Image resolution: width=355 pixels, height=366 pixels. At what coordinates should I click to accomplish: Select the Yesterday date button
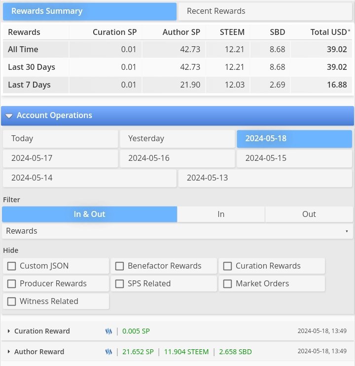177,139
